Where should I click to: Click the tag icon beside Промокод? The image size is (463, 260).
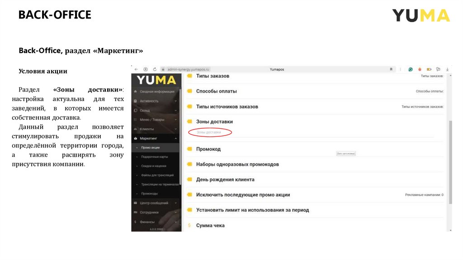[189, 149]
